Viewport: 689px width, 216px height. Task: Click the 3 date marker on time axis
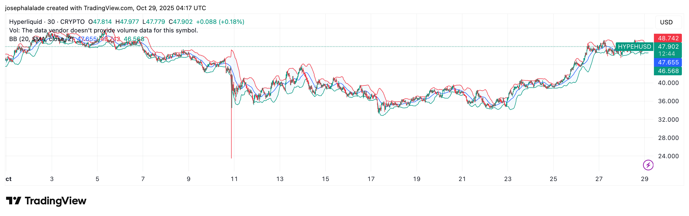(52, 179)
